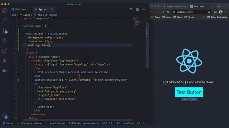Switch to the Welcome tab
229x128 pixels.
click(x=19, y=9)
